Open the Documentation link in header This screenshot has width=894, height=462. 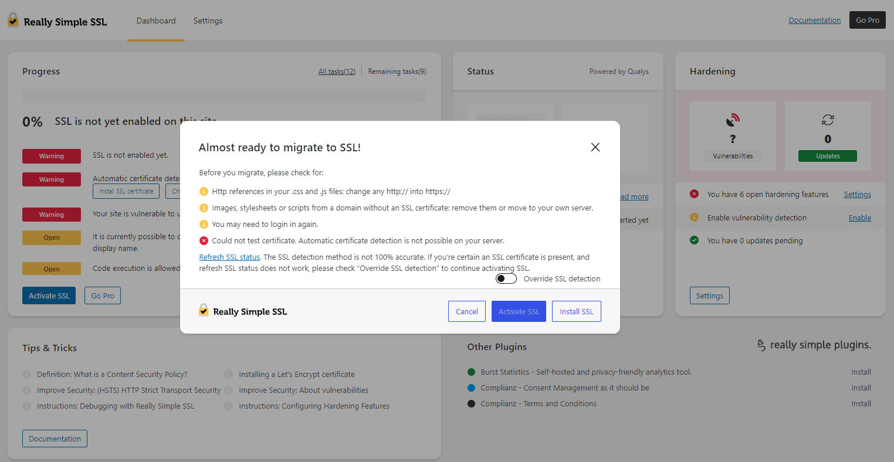coord(815,20)
